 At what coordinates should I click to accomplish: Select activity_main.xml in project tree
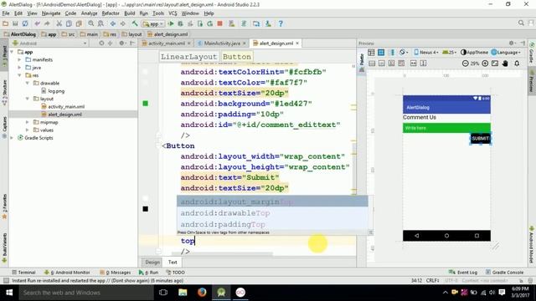(63, 106)
